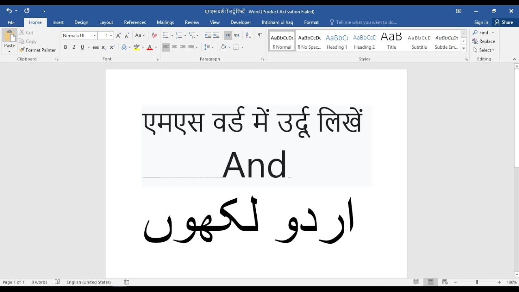This screenshot has width=519, height=292.
Task: Decrease font size with Shrink Font
Action: click(127, 36)
